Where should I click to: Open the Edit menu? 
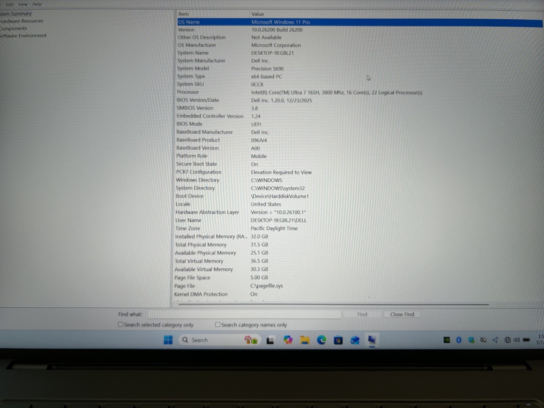point(10,4)
